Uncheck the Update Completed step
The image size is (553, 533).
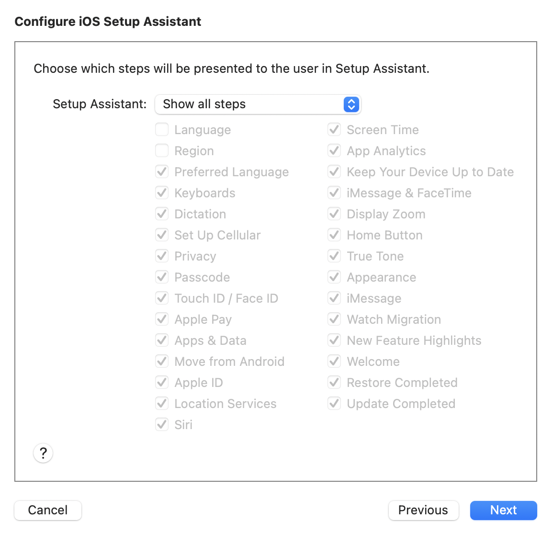point(334,403)
